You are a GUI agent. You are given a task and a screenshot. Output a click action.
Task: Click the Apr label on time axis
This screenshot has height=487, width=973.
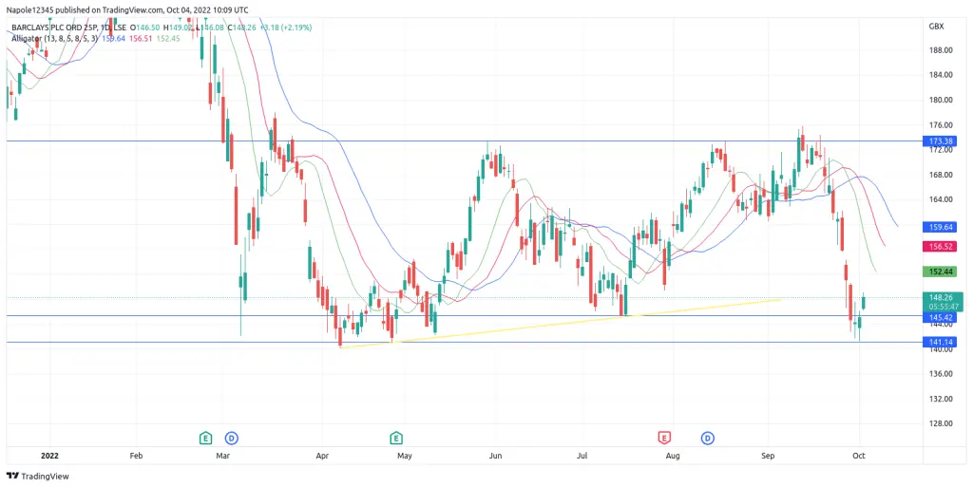(322, 456)
